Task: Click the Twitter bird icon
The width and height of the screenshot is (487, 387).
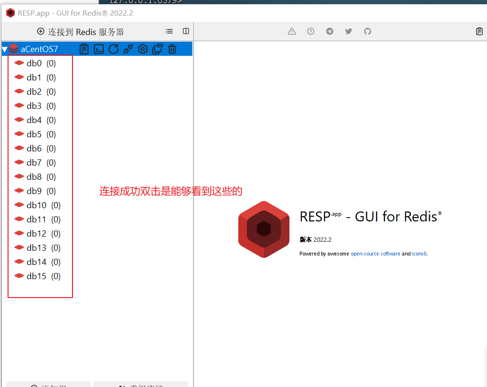Action: (x=349, y=31)
